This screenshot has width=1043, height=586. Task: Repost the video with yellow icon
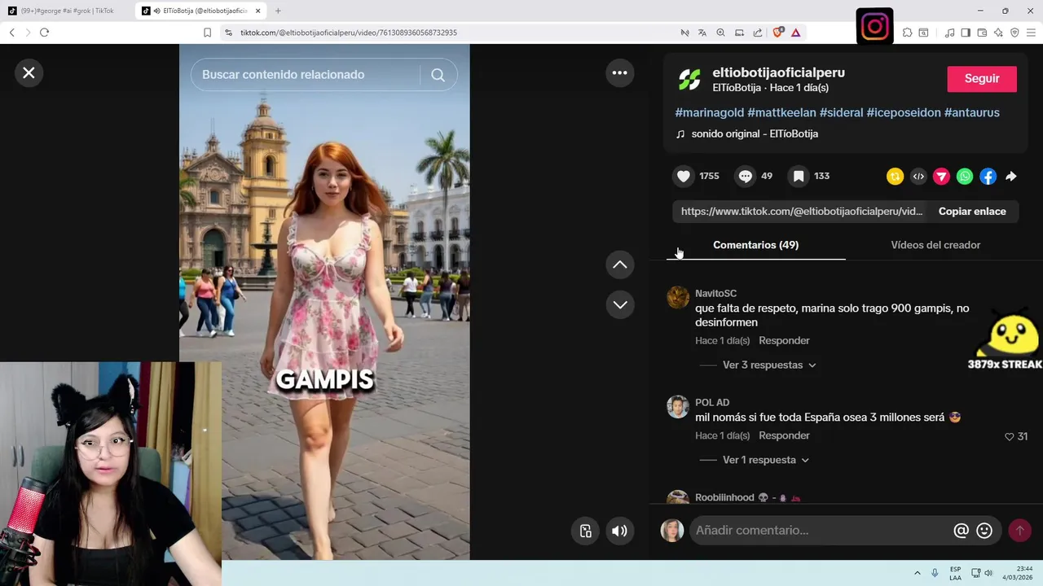coord(895,177)
